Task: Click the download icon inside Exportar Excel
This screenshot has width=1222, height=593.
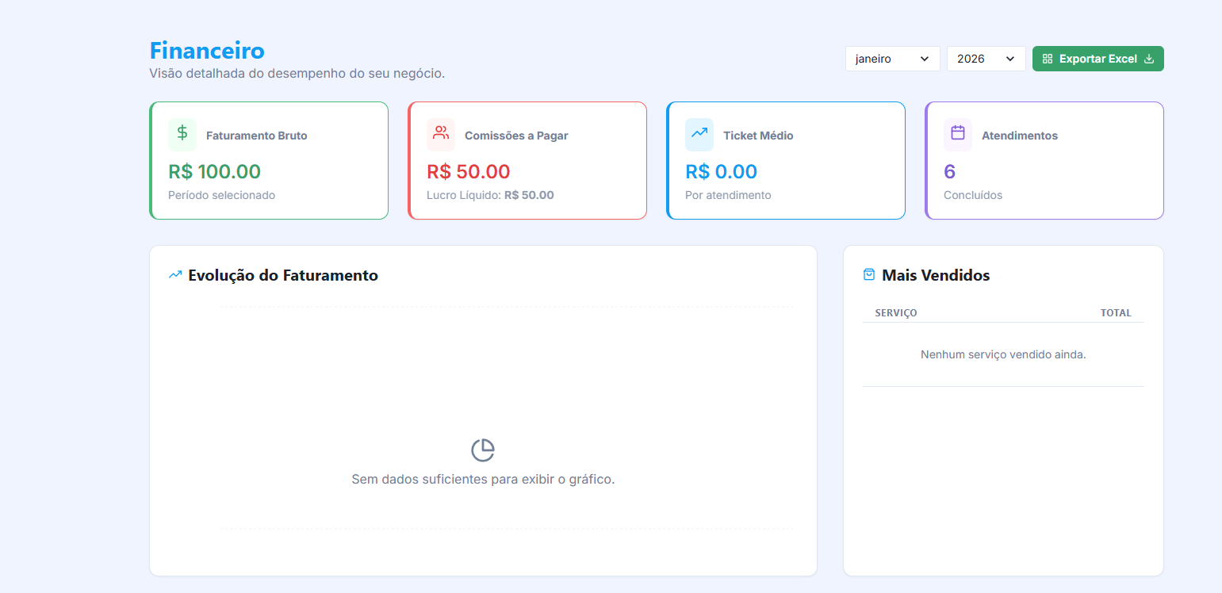Action: click(1150, 58)
